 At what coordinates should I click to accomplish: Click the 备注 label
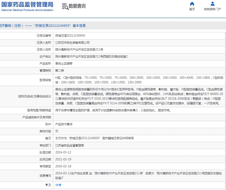pos(48,138)
